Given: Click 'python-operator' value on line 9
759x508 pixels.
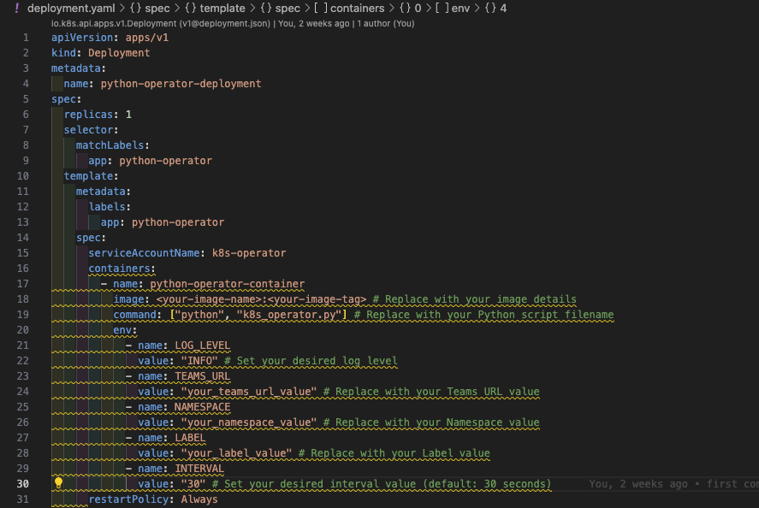Looking at the screenshot, I should pos(165,161).
